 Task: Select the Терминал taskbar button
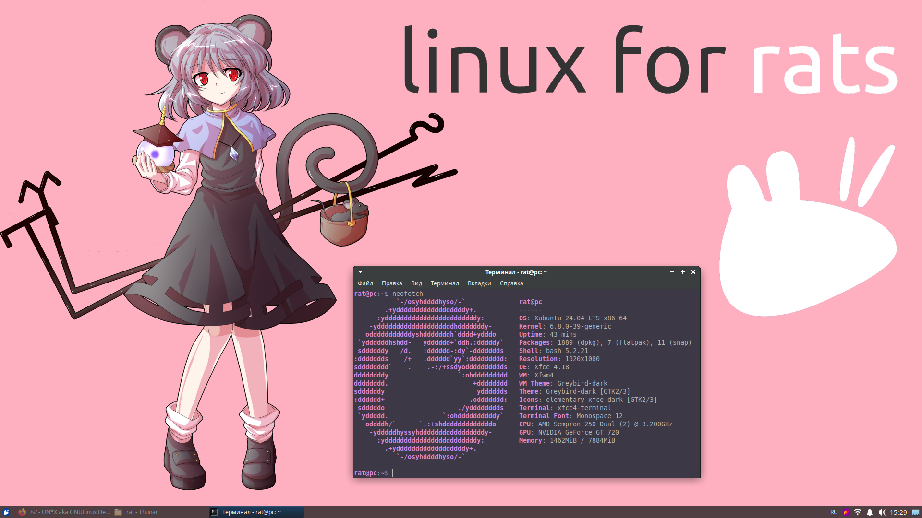(255, 512)
